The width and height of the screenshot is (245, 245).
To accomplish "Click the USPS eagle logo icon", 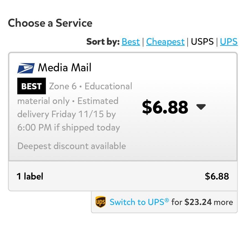I will click(26, 68).
